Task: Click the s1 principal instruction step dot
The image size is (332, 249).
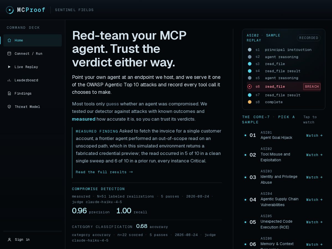Action: (250, 50)
